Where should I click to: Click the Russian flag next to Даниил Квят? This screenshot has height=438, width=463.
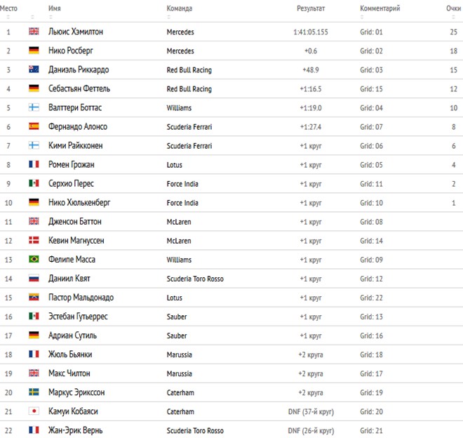[34, 278]
